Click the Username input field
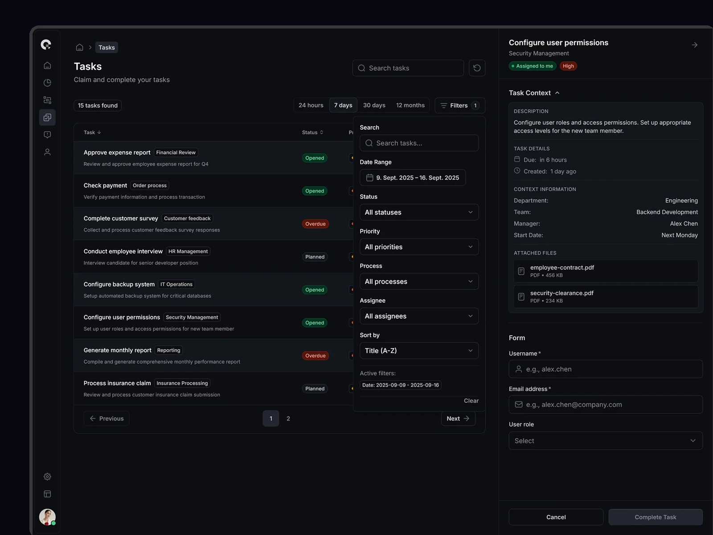Viewport: 713px width, 535px height. tap(605, 369)
